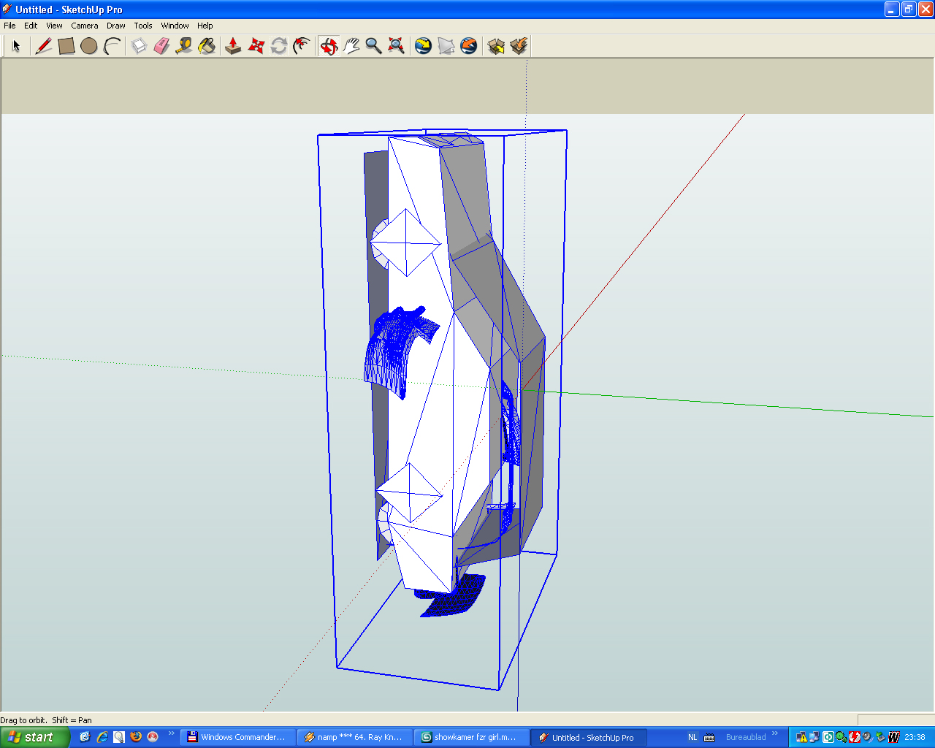This screenshot has height=748, width=935.
Task: Click Place Model in Google Earth
Action: (x=469, y=46)
